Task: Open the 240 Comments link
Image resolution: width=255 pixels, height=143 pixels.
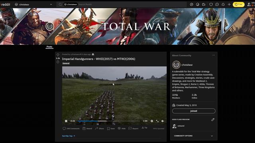Action: click(71, 129)
